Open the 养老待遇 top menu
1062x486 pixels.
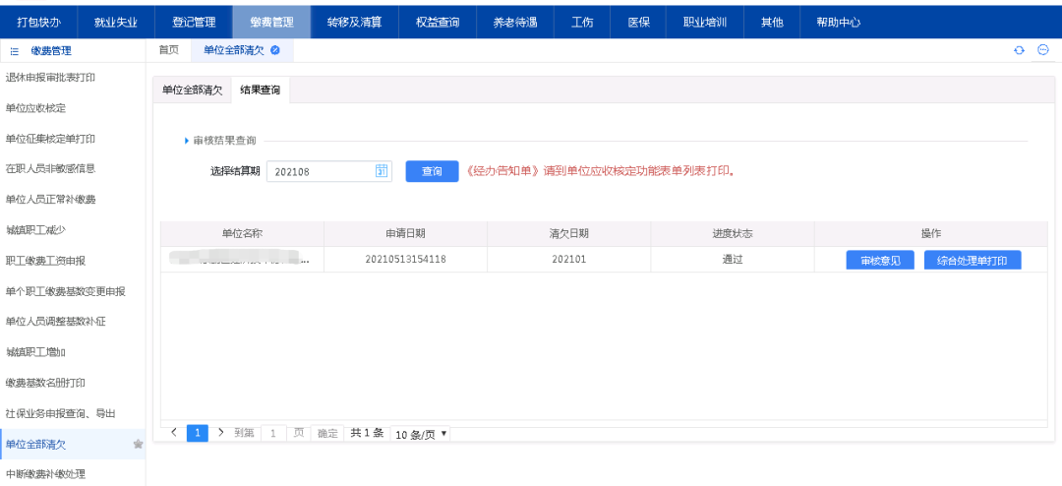tap(515, 21)
